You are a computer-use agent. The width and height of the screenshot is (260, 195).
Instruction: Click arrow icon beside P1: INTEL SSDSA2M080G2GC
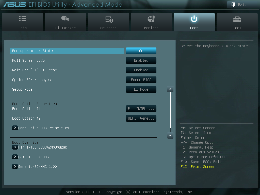point(15,147)
